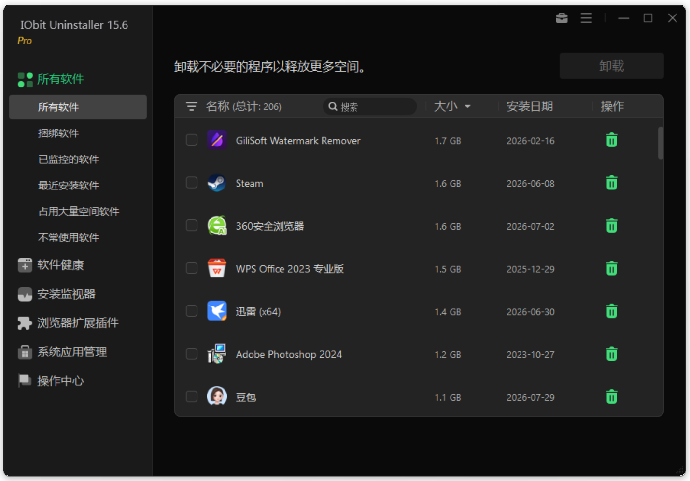Select the 360安全浏览器 checkbox
Image resolution: width=690 pixels, height=481 pixels.
click(x=192, y=225)
